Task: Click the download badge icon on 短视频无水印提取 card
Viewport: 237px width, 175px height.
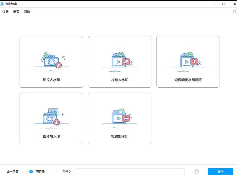Action: click(194, 61)
